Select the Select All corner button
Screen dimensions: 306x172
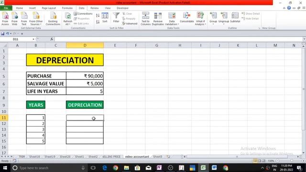click(x=4, y=45)
